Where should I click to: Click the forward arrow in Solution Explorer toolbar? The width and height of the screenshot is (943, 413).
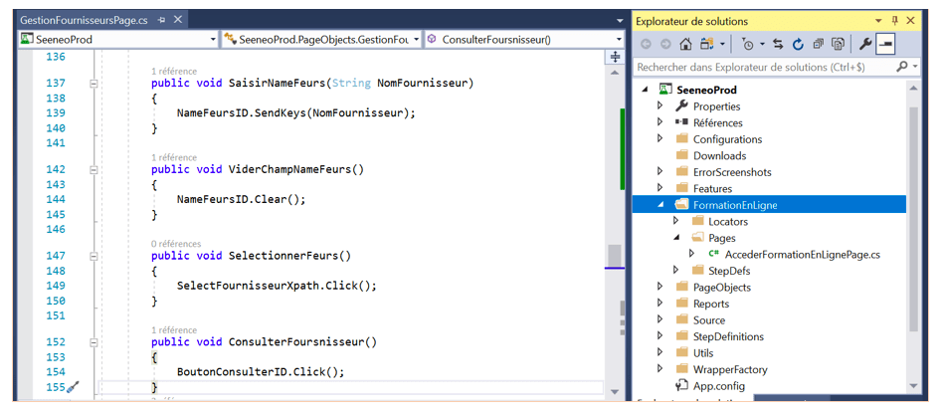[665, 44]
